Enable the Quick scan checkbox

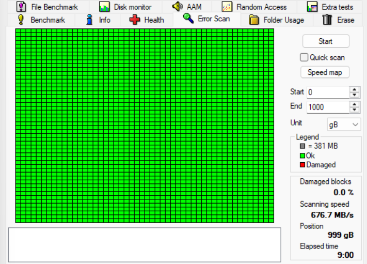(304, 57)
